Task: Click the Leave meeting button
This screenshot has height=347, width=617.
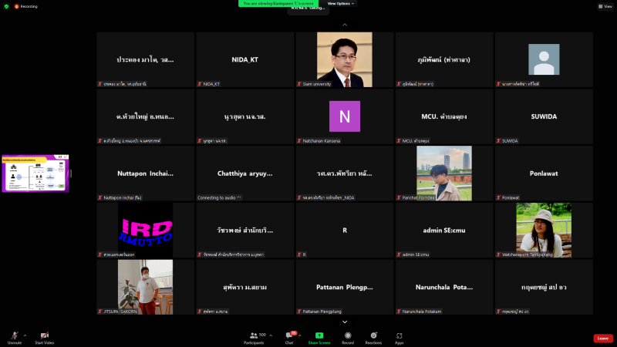Action: (x=603, y=338)
